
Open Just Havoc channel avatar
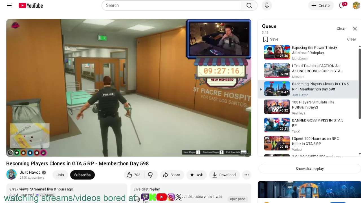click(x=11, y=175)
